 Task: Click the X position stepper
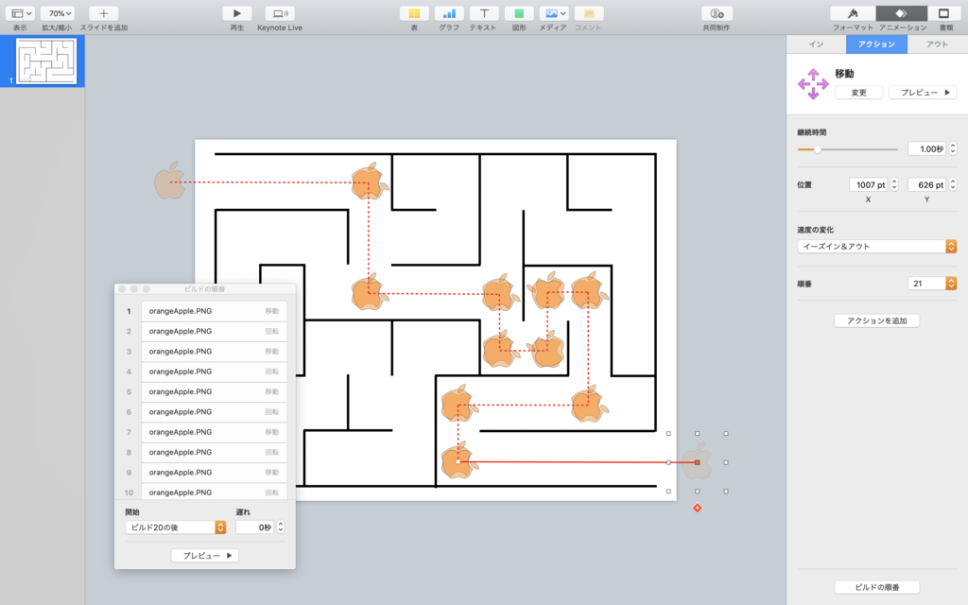point(894,184)
